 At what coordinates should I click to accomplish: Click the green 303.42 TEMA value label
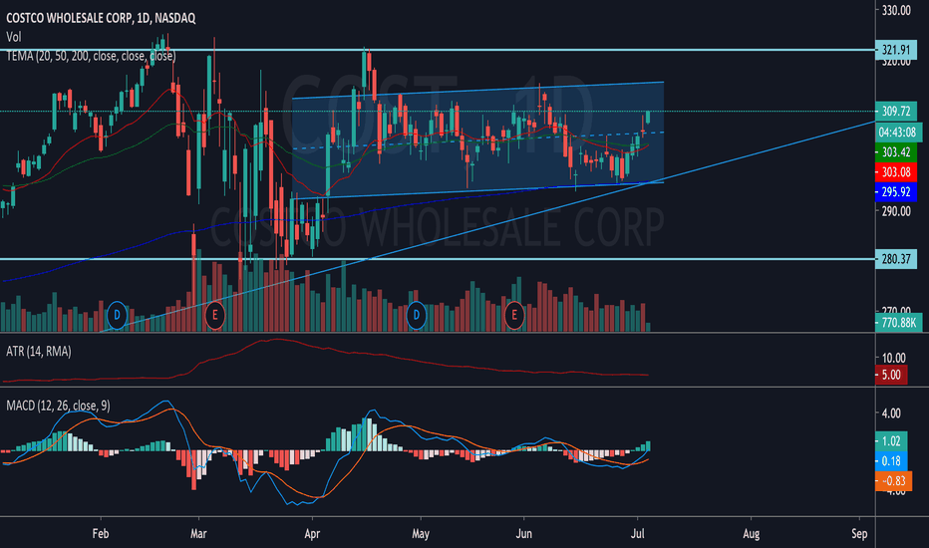[x=895, y=151]
